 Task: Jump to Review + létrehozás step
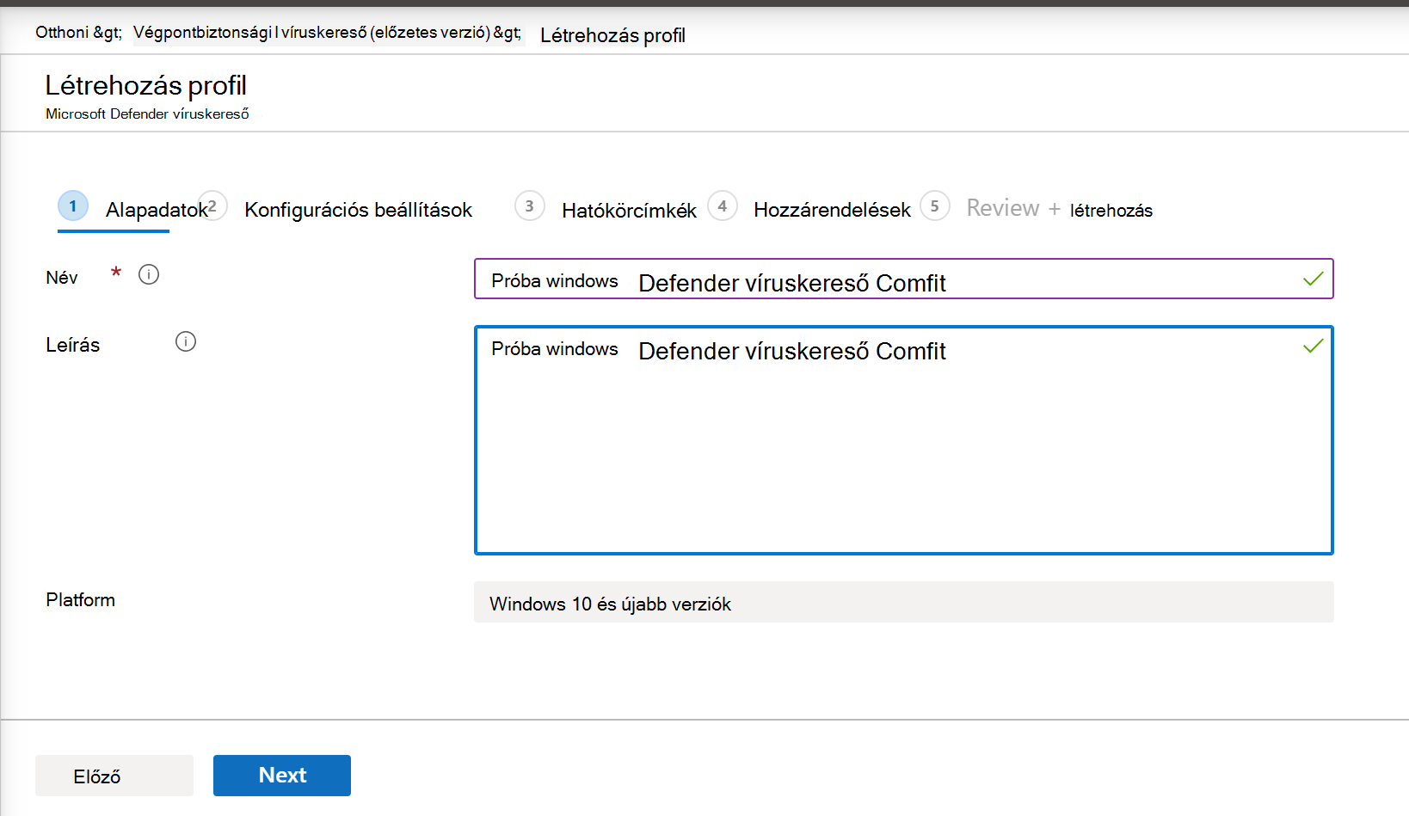point(1037,209)
